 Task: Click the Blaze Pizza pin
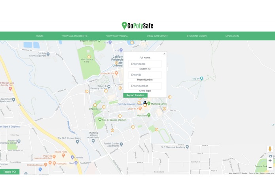coord(63,155)
